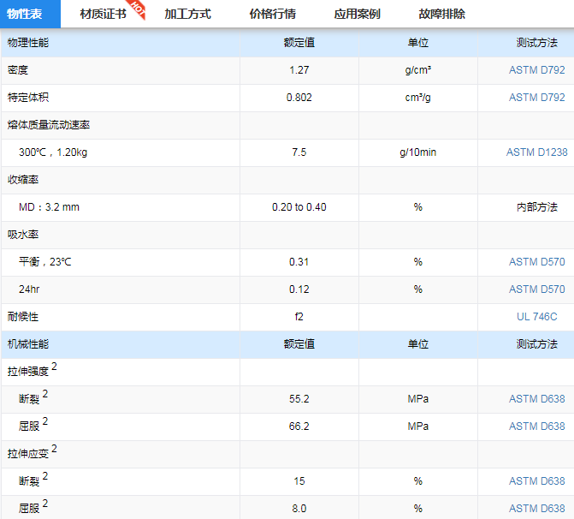
Task: Open ASTM D570 link for 平衡, 23℃ row
Action: (x=536, y=262)
